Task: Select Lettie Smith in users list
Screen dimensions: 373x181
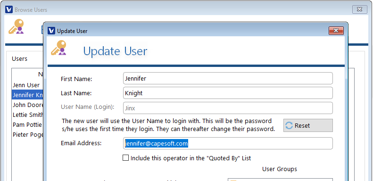Action: click(x=28, y=115)
